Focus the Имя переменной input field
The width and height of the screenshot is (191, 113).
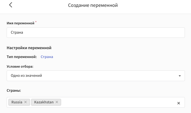pyautogui.click(x=96, y=32)
